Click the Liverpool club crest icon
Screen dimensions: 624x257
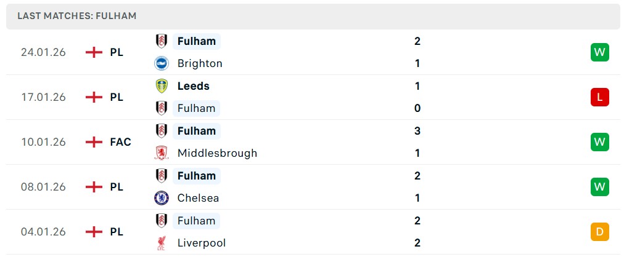[x=162, y=243]
